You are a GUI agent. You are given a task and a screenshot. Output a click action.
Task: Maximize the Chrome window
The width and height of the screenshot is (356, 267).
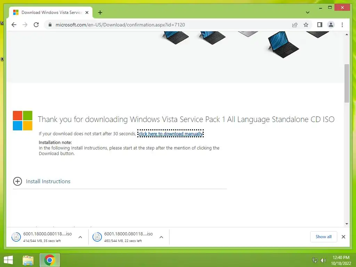(x=330, y=8)
